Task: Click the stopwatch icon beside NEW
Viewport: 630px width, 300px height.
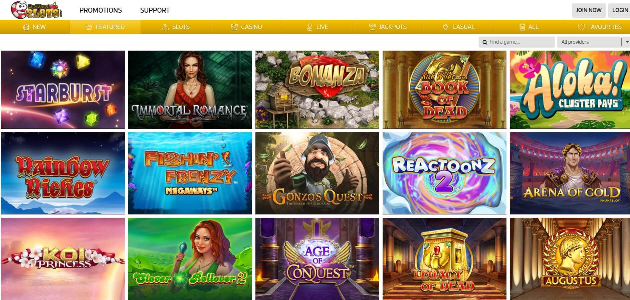Action: point(26,27)
